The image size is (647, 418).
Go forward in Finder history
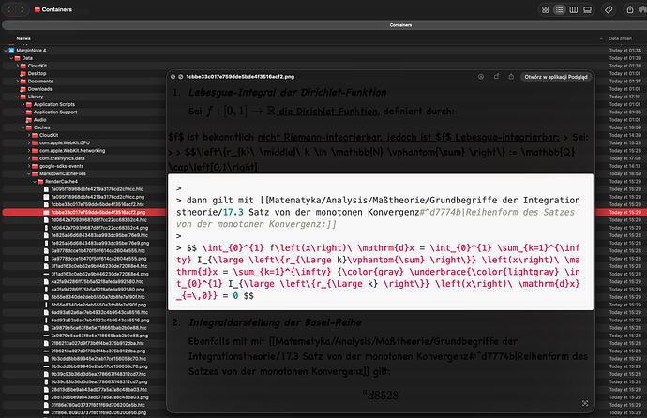(23, 9)
